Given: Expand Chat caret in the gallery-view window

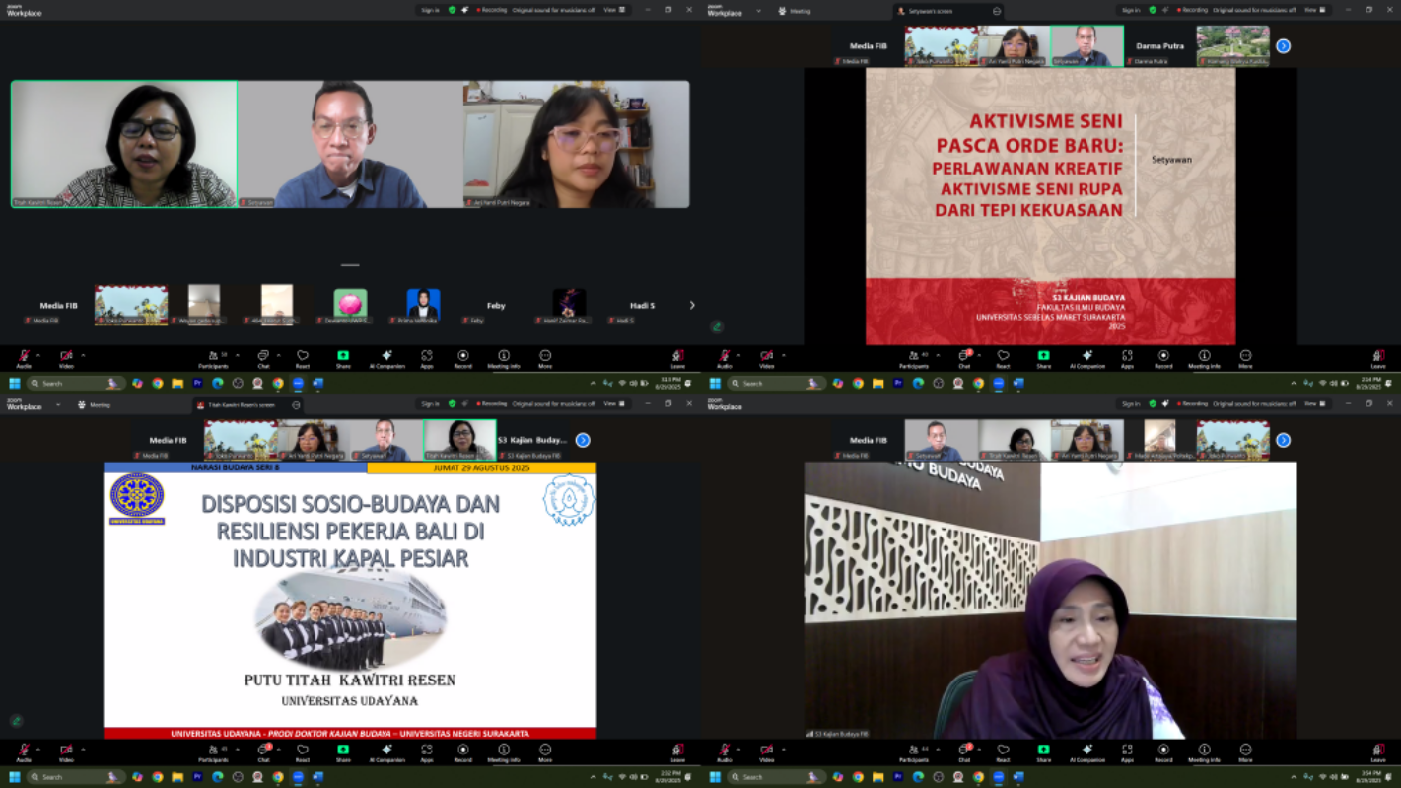Looking at the screenshot, I should click(280, 355).
